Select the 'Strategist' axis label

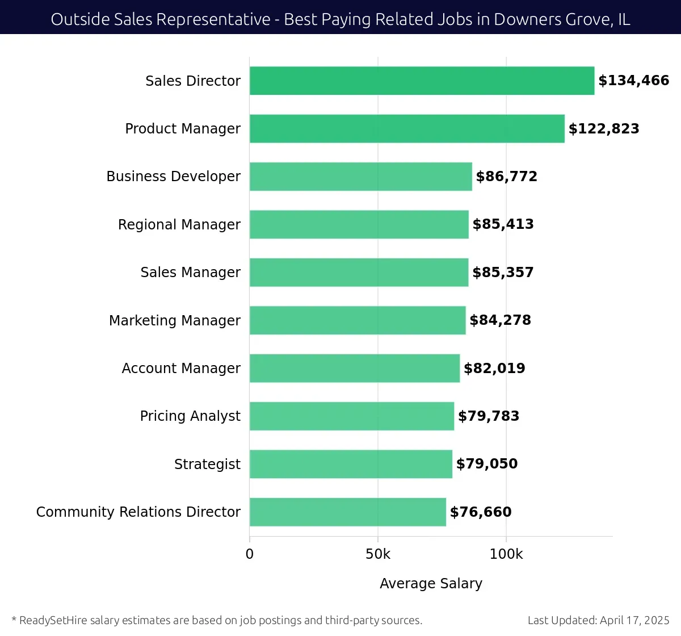(207, 465)
